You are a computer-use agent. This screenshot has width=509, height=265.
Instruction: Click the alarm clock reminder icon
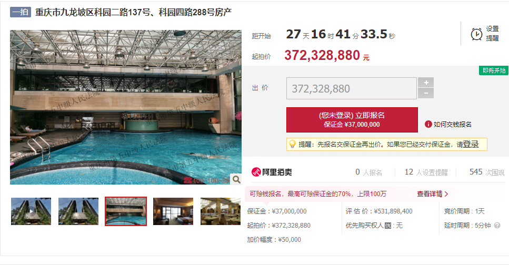click(x=476, y=34)
